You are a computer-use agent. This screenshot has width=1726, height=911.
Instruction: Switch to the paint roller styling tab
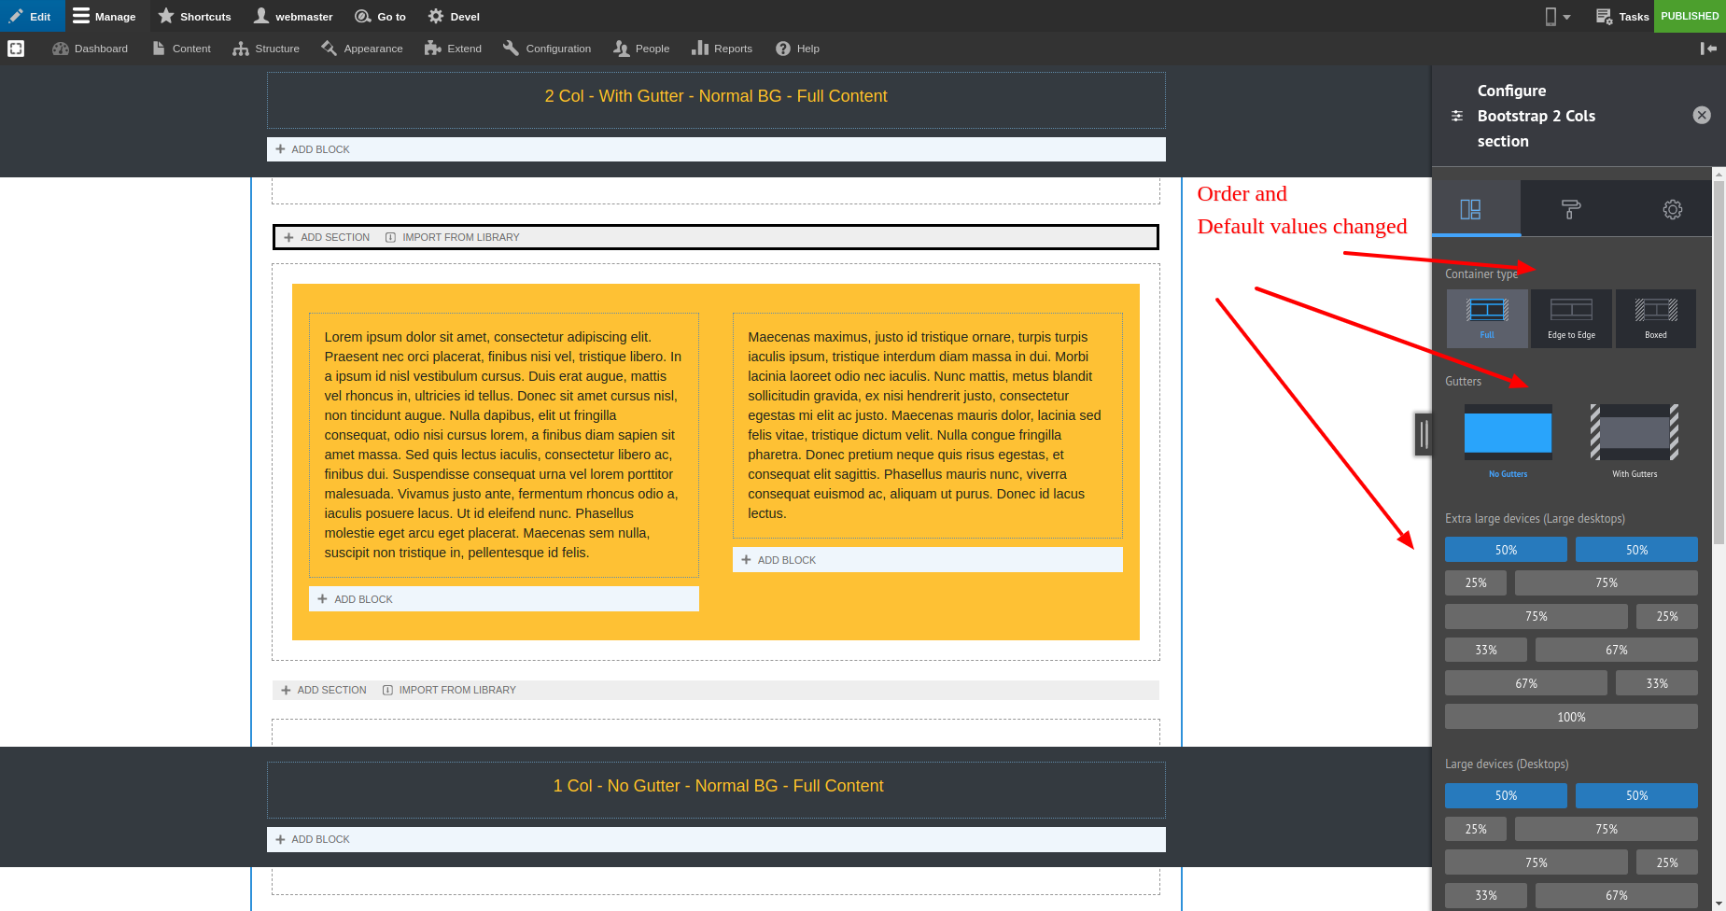(x=1573, y=209)
